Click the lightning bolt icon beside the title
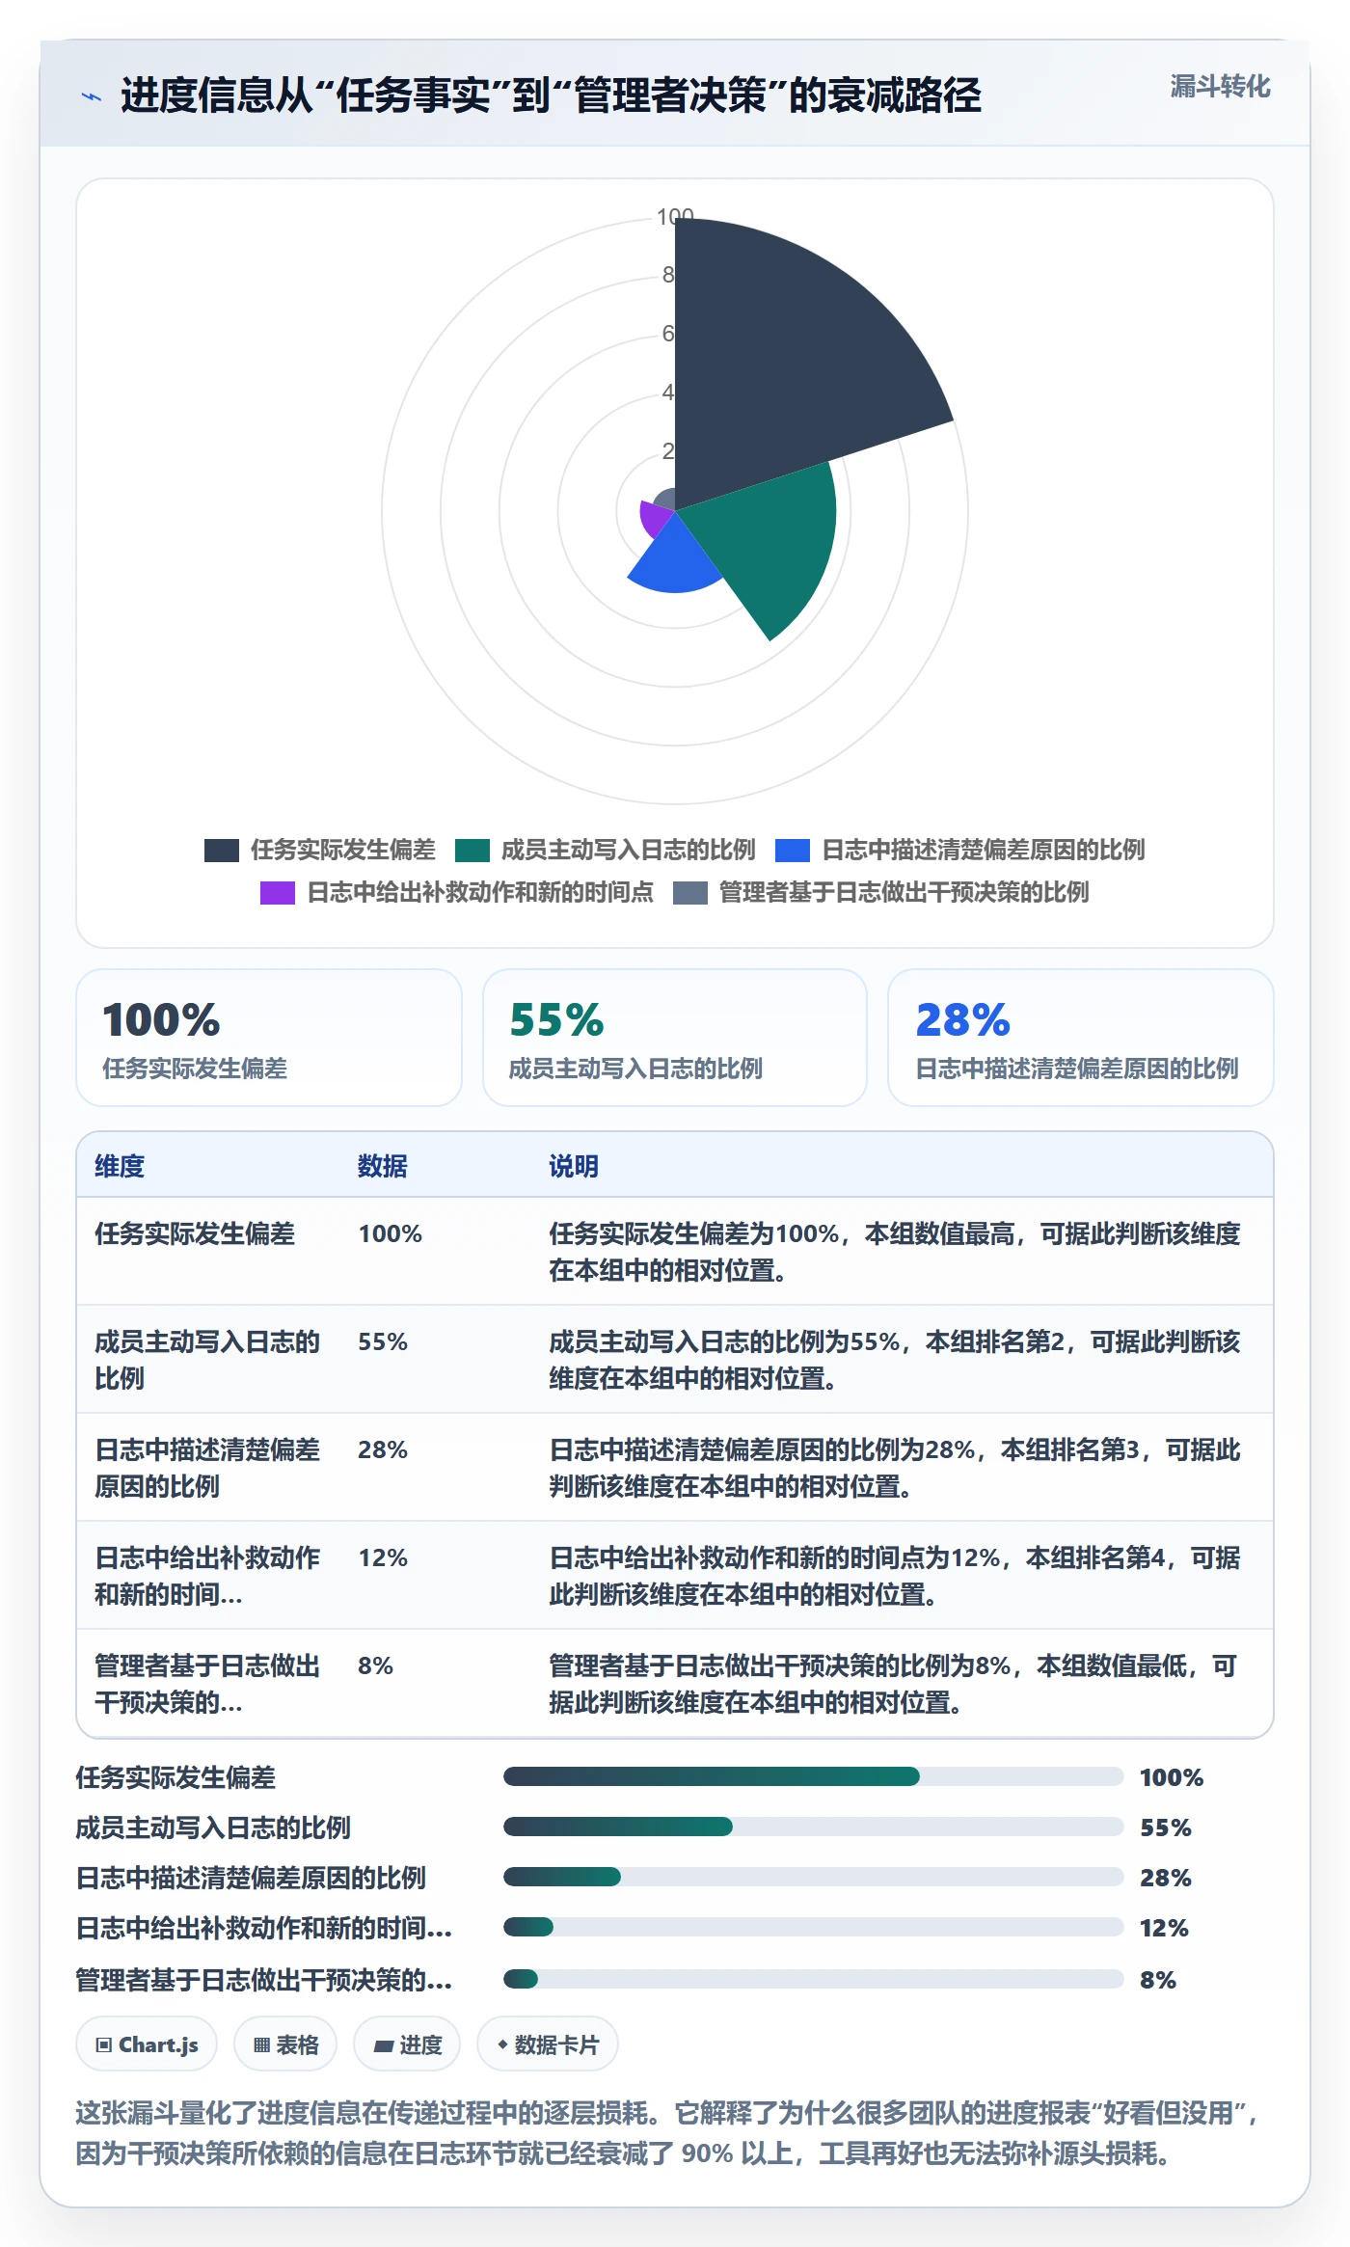 pos(92,96)
